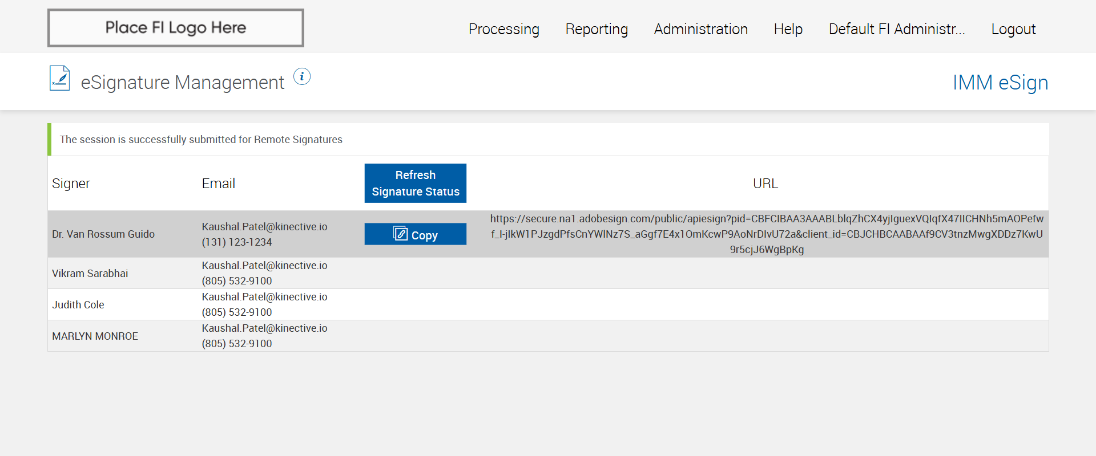Select the Dr. Van Rossum Guido signer row

click(103, 234)
